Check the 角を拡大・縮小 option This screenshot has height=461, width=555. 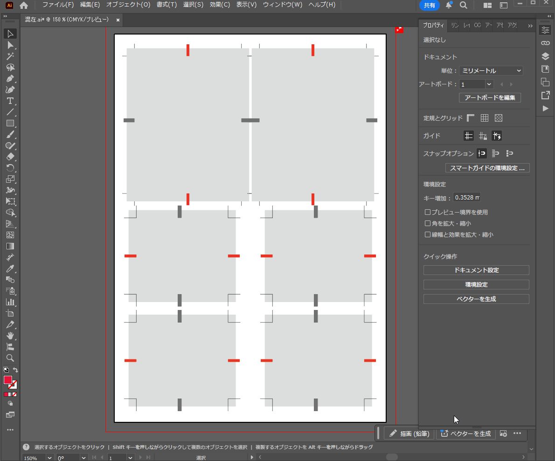click(428, 224)
